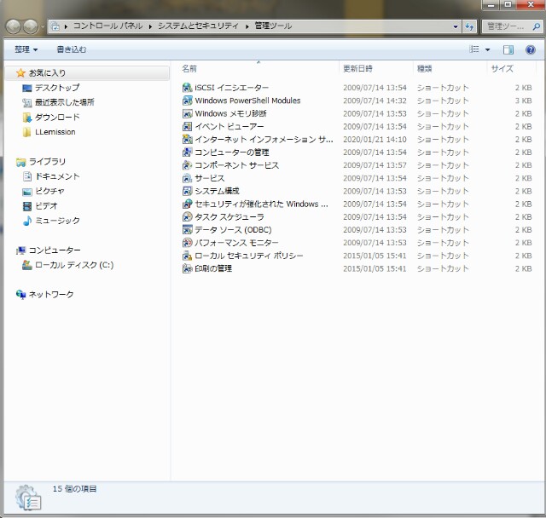The height and width of the screenshot is (518, 546).
Task: Click コントロール パネル in the address bar
Action: pos(108,26)
